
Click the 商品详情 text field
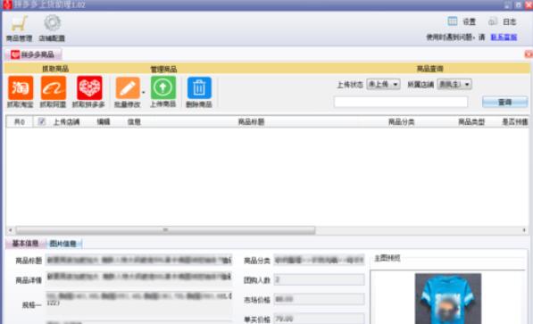(138, 279)
